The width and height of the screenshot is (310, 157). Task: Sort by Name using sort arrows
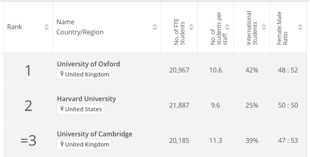[x=155, y=27]
